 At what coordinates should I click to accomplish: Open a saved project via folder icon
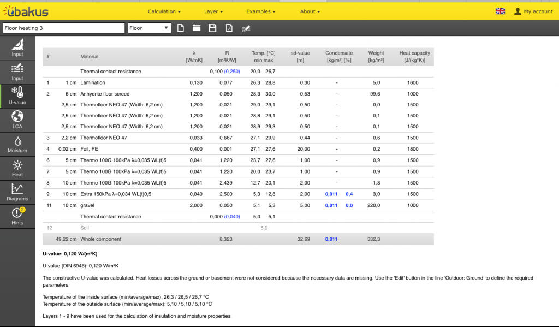(197, 28)
